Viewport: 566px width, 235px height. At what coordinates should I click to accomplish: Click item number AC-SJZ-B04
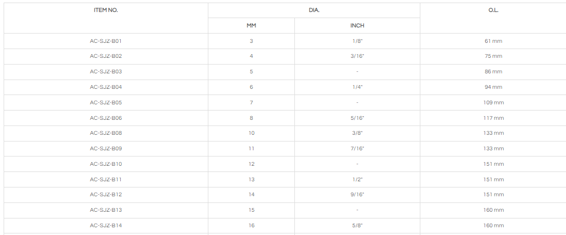[x=106, y=87]
